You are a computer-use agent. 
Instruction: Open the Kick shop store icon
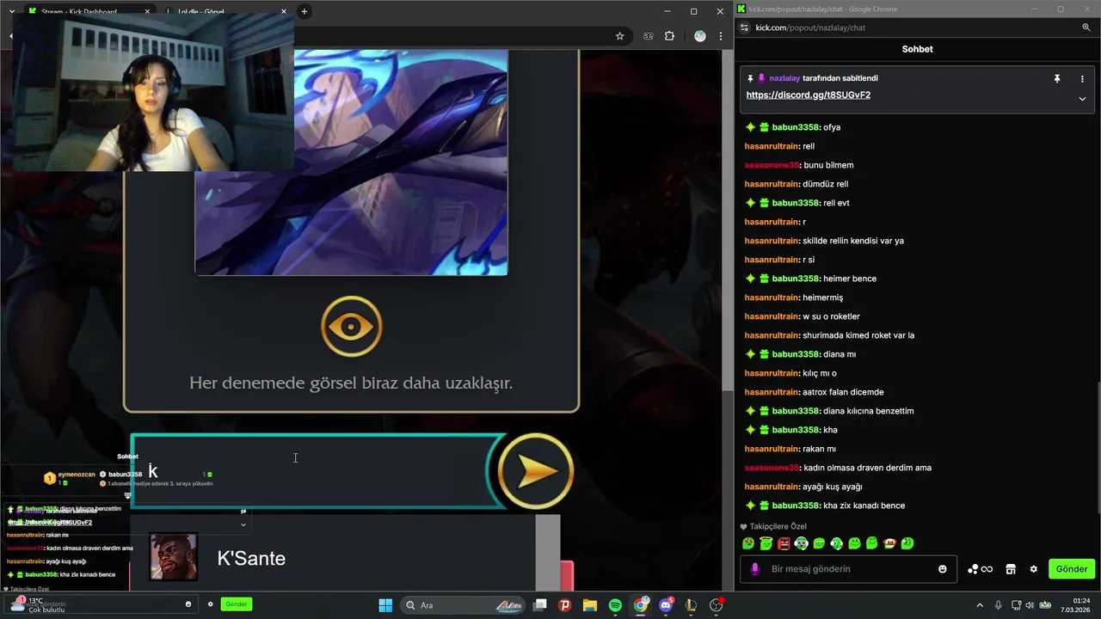1011,569
